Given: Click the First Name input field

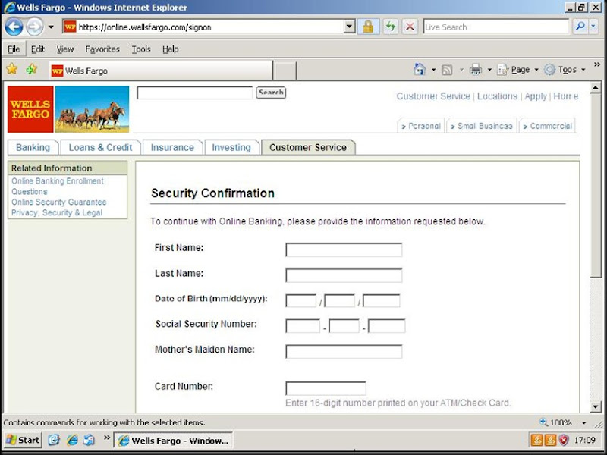Looking at the screenshot, I should coord(344,249).
